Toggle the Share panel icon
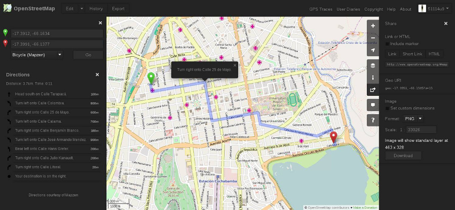 [373, 89]
